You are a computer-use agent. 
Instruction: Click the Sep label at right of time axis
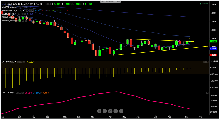pos(187,117)
